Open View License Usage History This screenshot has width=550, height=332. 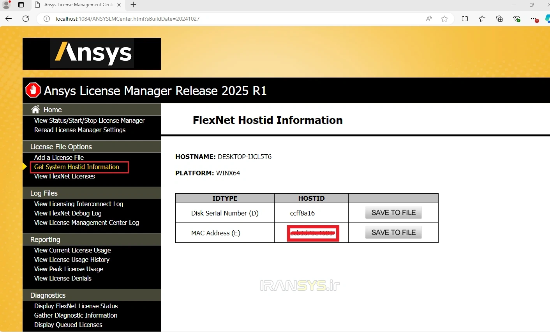[x=72, y=260]
